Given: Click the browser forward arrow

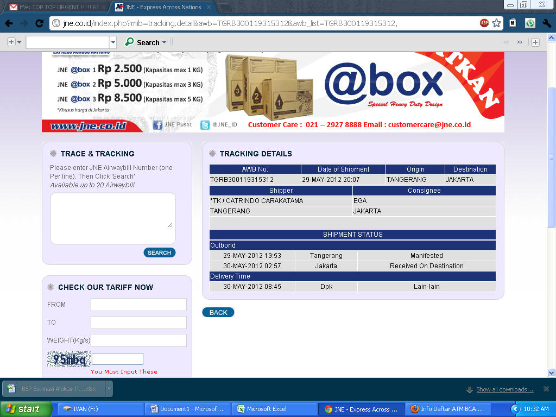Looking at the screenshot, I should pos(24,23).
